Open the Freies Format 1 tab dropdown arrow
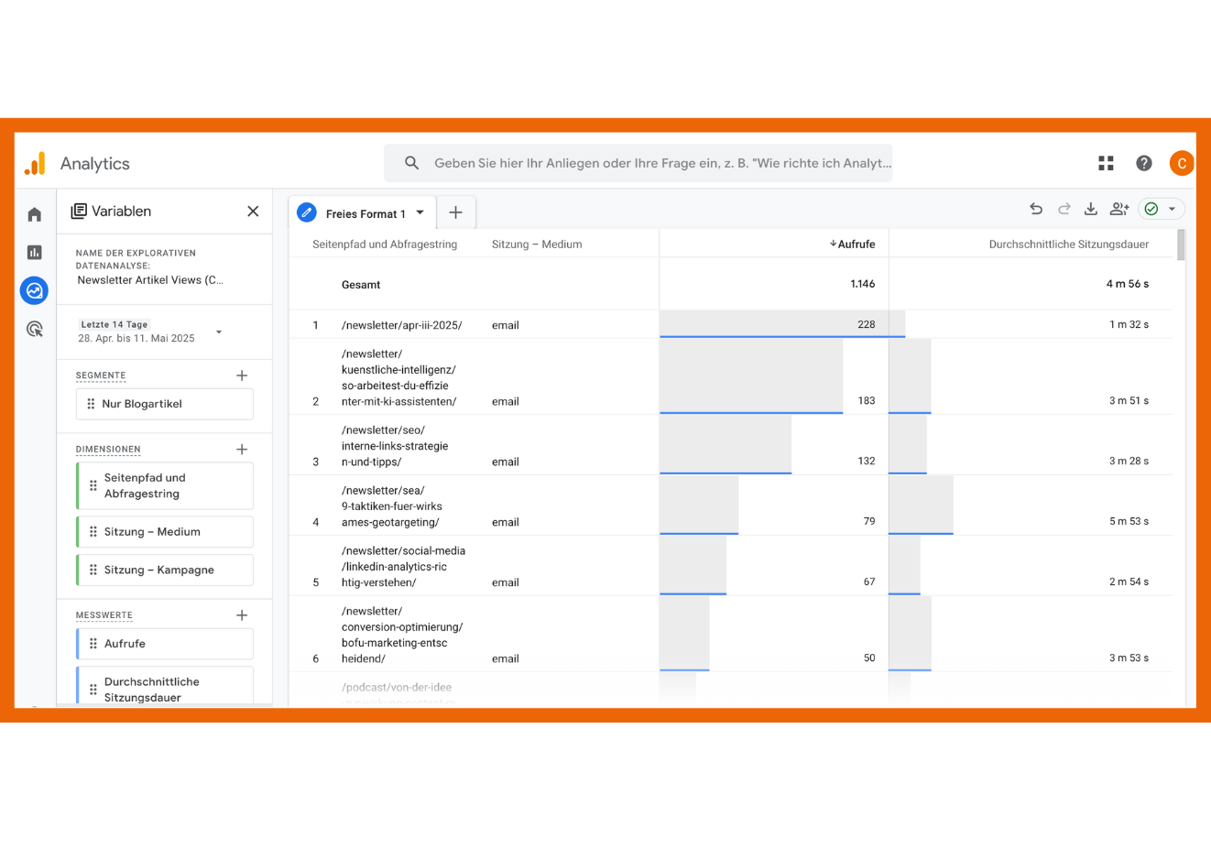Screen dimensions: 1211x848 pyautogui.click(x=420, y=212)
